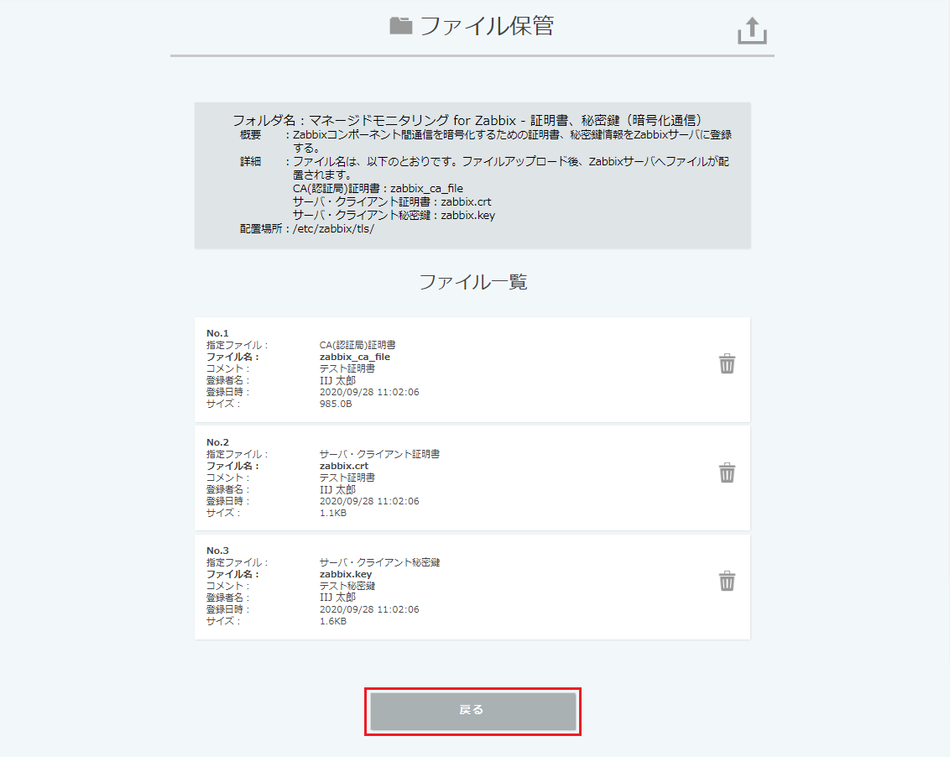
Task: Select the file name zabbix.crt in No.2
Action: tap(343, 466)
